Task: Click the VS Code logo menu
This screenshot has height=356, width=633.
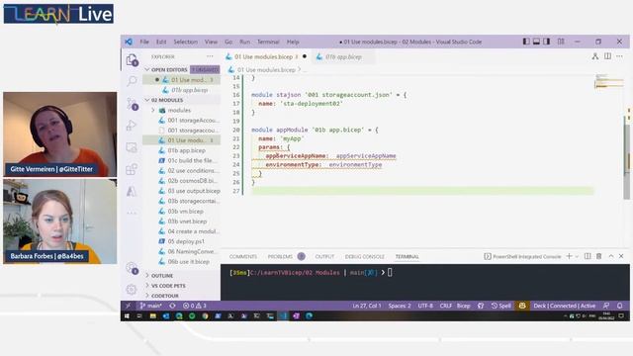Action: pyautogui.click(x=129, y=42)
